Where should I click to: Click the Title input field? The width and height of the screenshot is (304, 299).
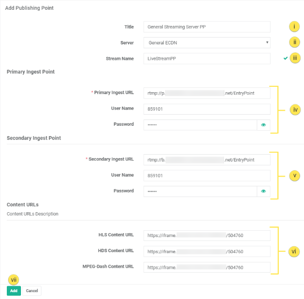click(x=207, y=27)
